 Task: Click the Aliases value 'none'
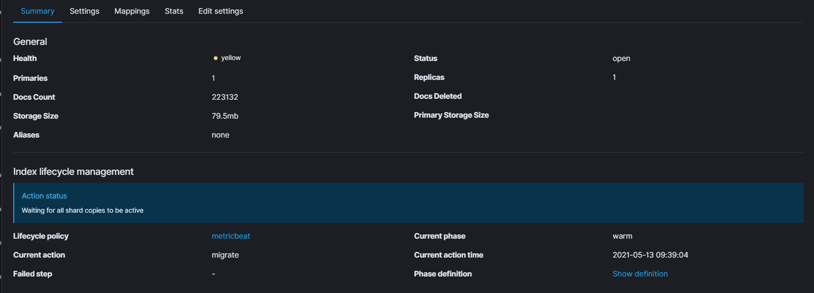pyautogui.click(x=220, y=135)
